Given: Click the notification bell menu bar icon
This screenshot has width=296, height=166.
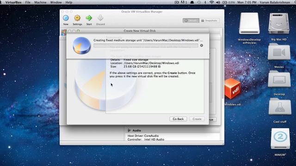Looking at the screenshot, I should coord(192,2).
